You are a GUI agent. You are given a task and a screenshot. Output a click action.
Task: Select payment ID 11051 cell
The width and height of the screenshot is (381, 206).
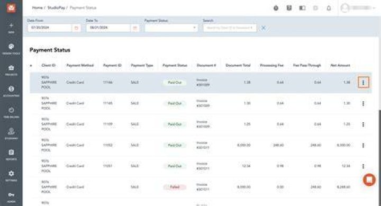pos(107,166)
